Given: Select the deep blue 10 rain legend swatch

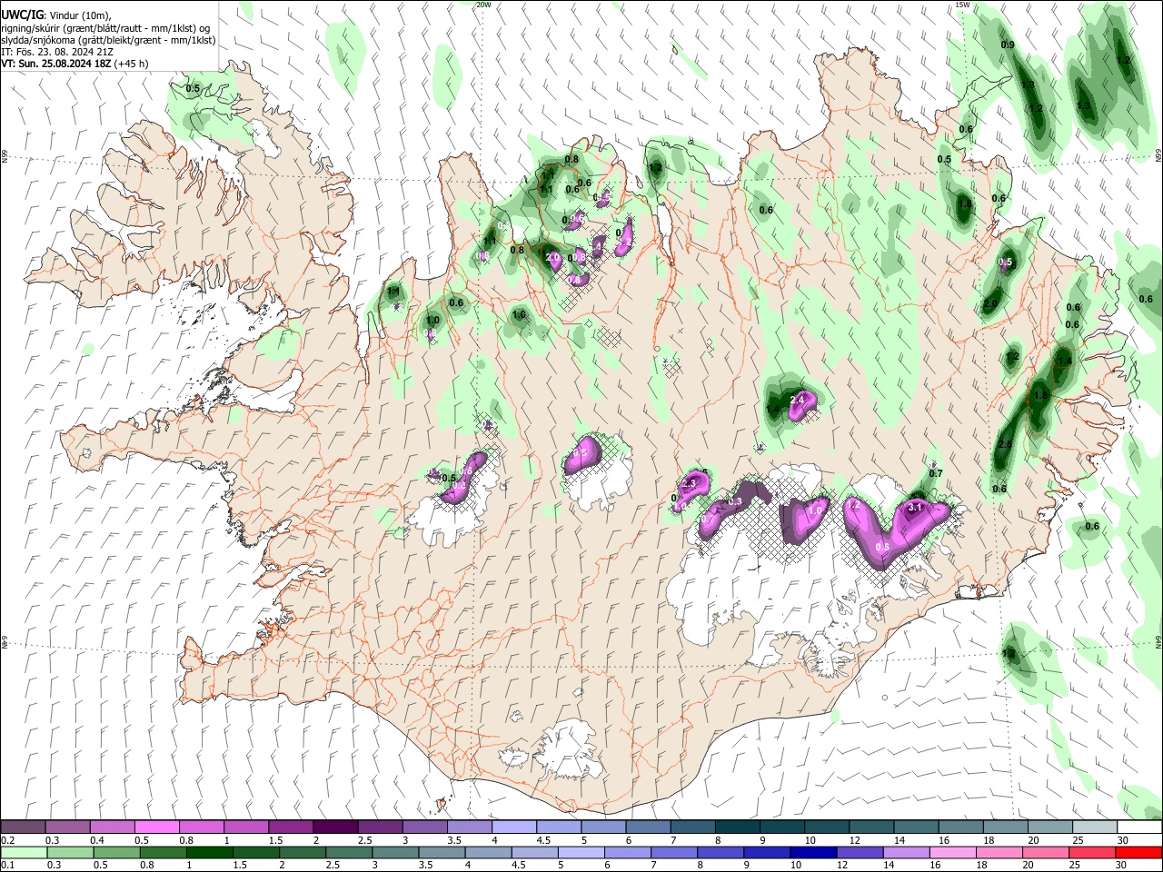Looking at the screenshot, I should (811, 852).
